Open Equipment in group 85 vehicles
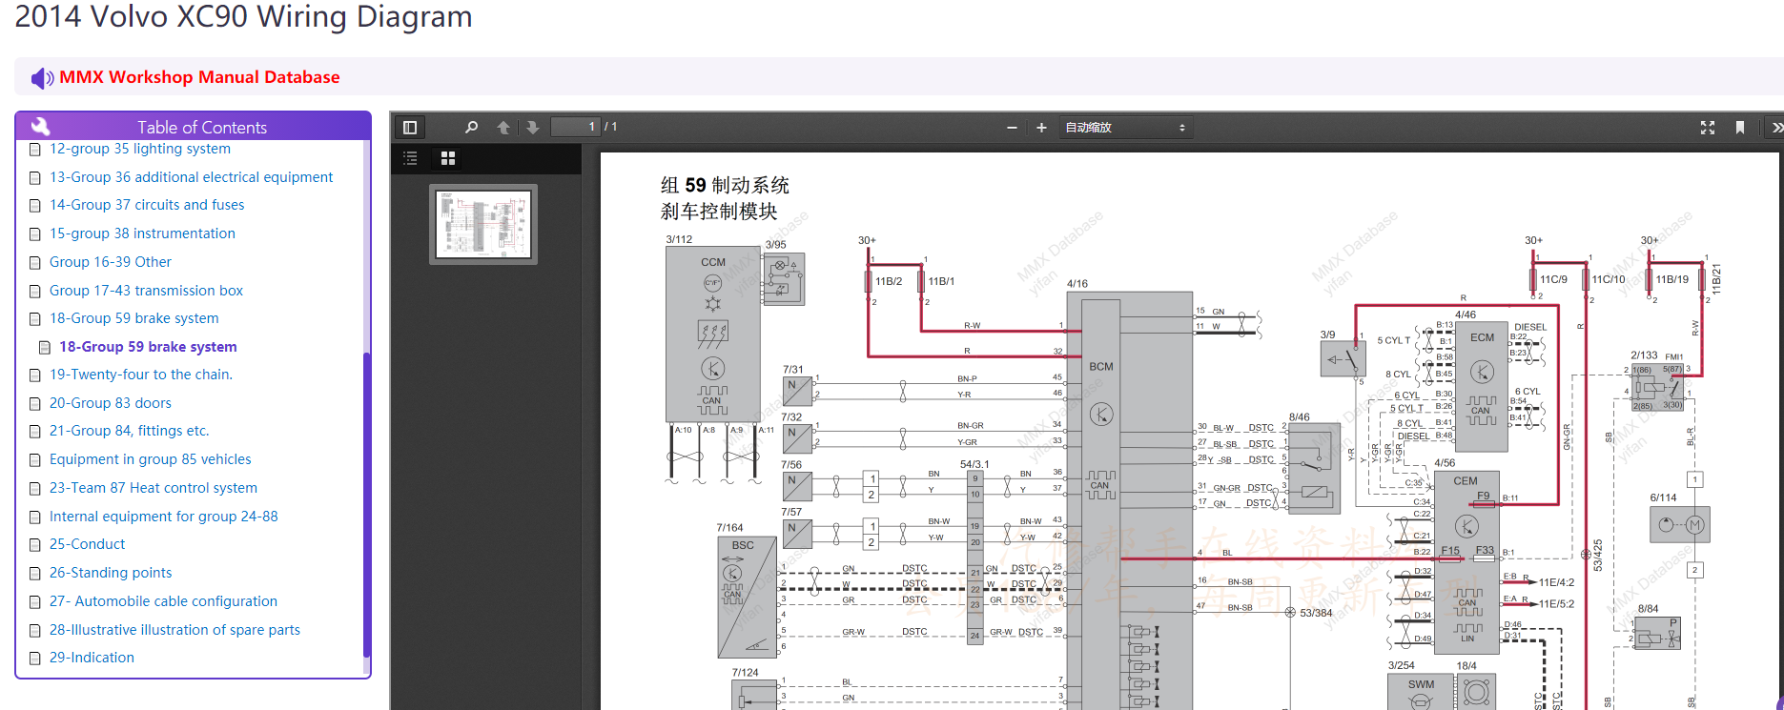Screen dimensions: 1784x710 151,459
